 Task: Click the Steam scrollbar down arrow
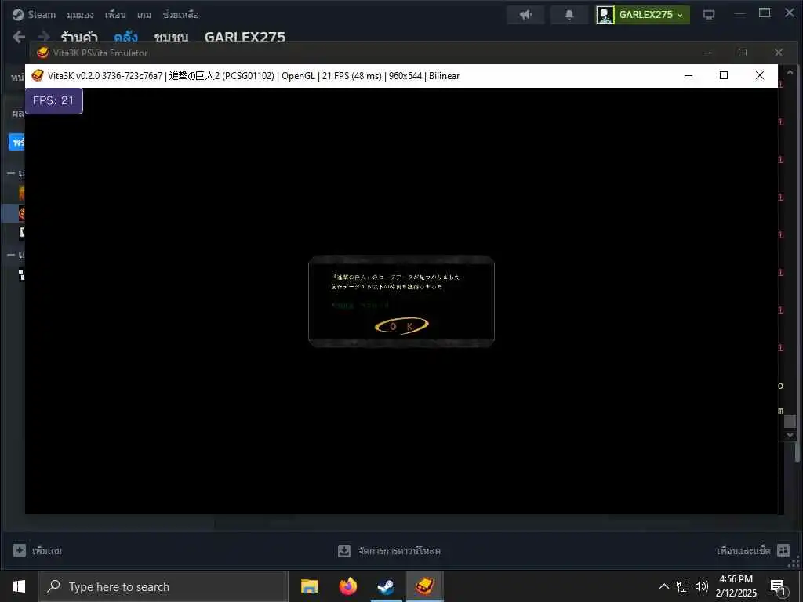[x=790, y=435]
